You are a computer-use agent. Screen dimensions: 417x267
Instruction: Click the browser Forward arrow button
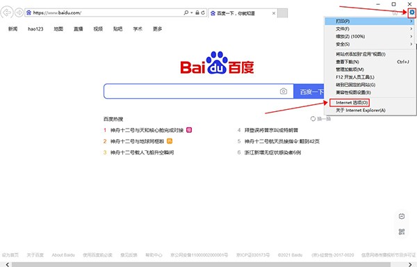tap(19, 13)
